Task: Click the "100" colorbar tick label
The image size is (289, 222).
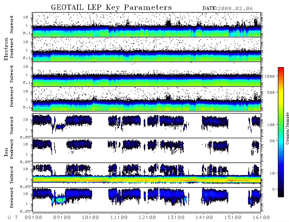Action: pyautogui.click(x=271, y=125)
